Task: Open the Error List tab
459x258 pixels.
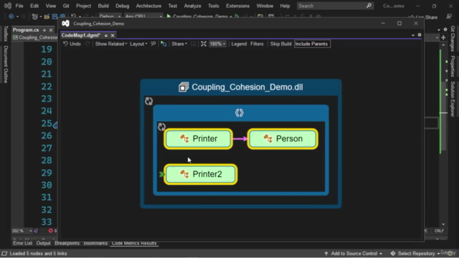Action: pos(22,243)
